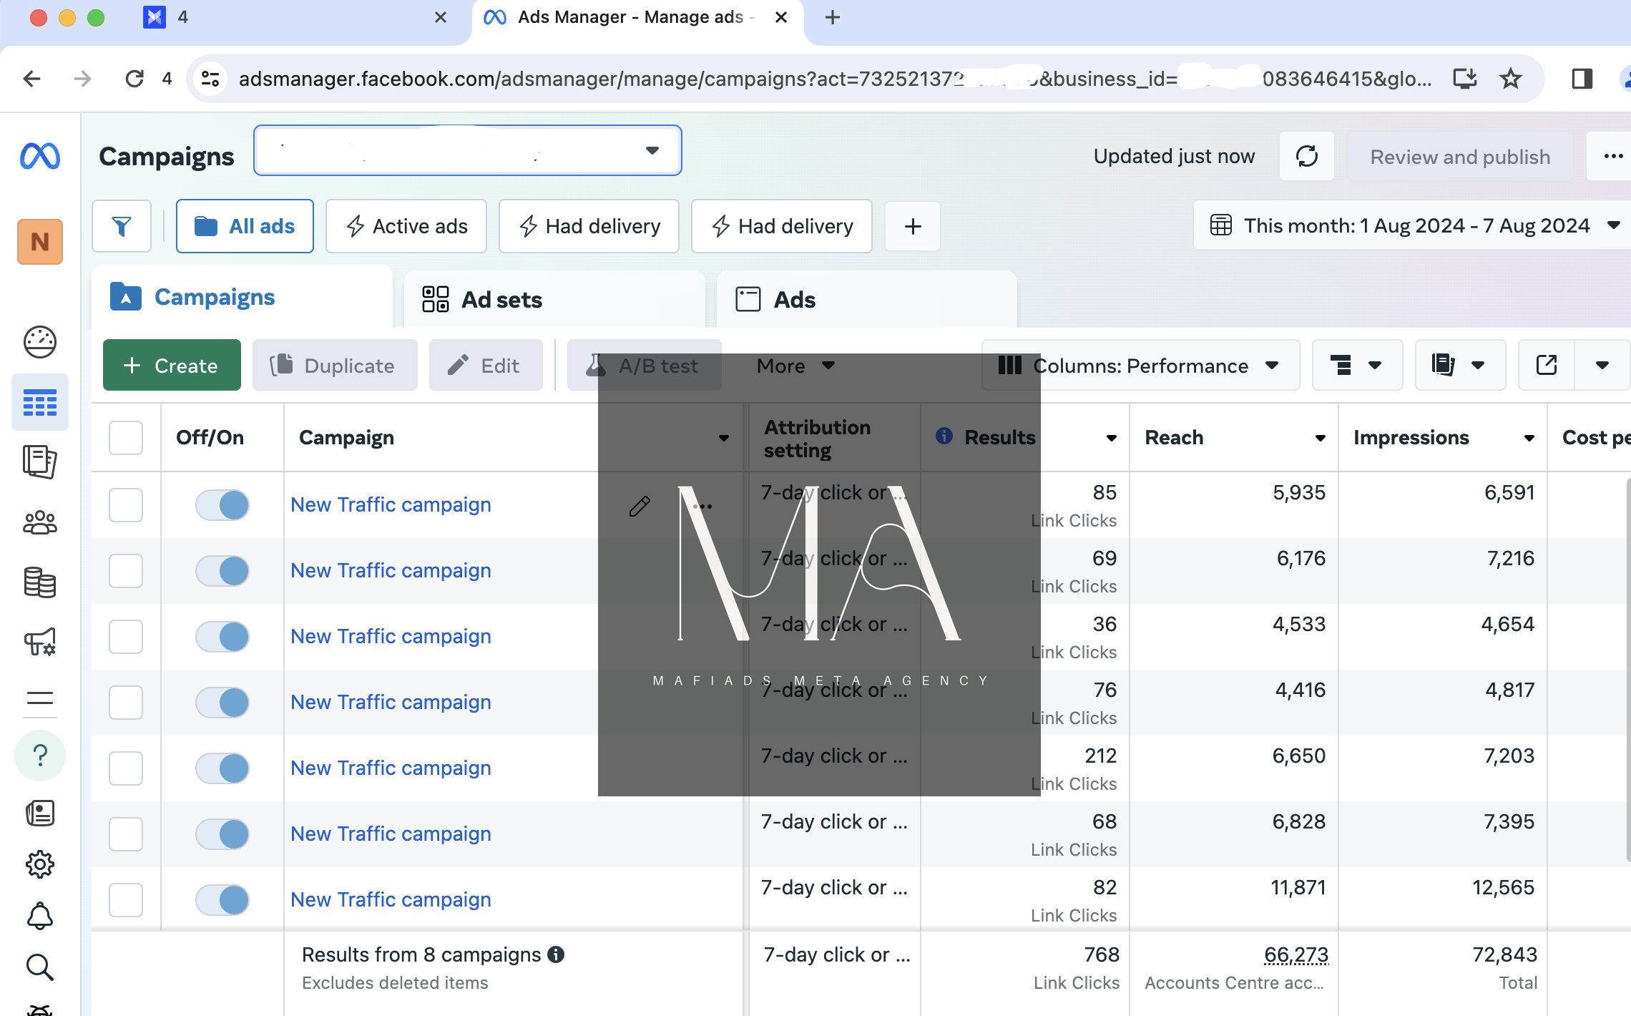This screenshot has width=1631, height=1016.
Task: Check the box for campaign with 5,935 reach
Action: point(126,504)
